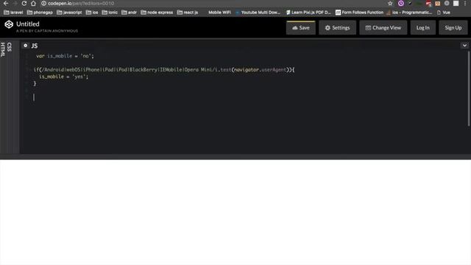Open the purple clock extension icon

coord(400,3)
